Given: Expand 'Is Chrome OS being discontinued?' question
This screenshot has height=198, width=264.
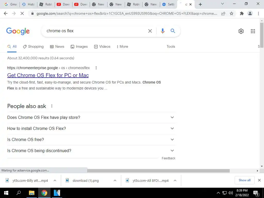Looking at the screenshot, I should (91, 151).
